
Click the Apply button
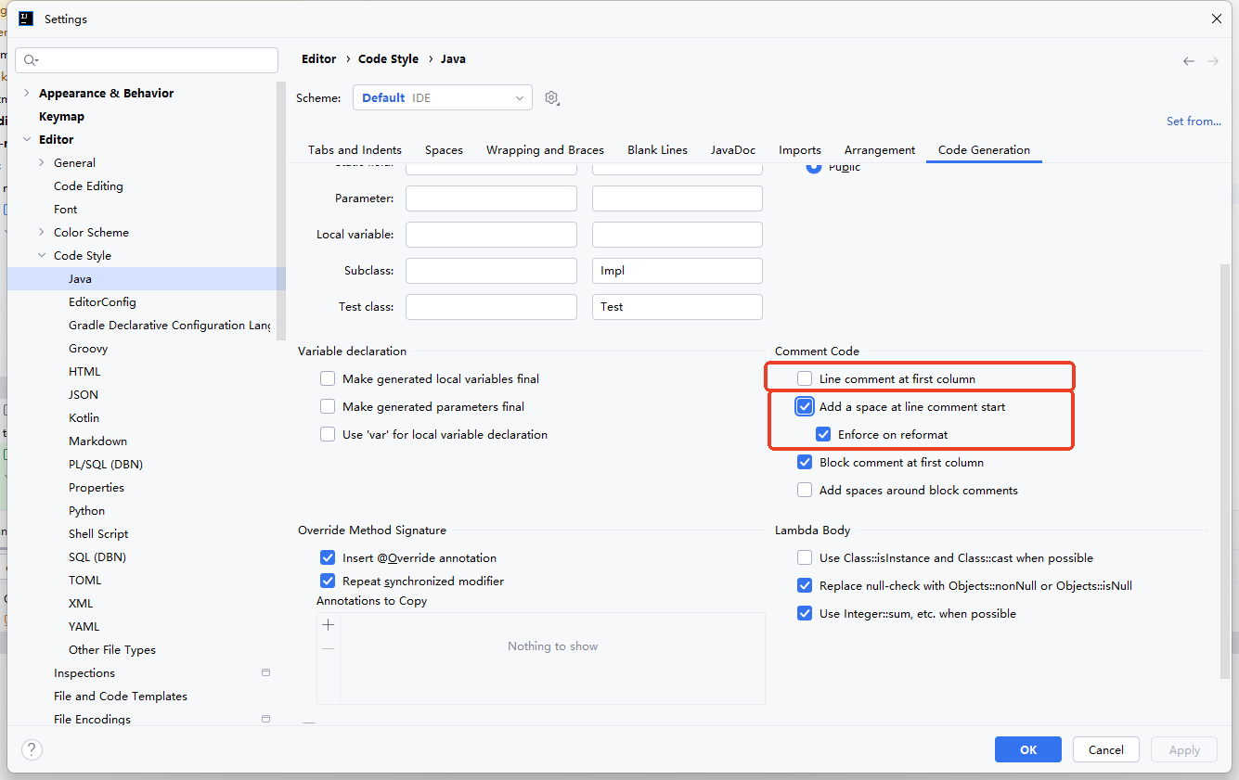1184,749
